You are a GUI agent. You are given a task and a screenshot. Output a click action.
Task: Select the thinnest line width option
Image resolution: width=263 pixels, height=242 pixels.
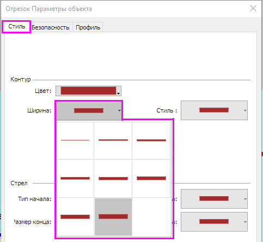coord(75,140)
